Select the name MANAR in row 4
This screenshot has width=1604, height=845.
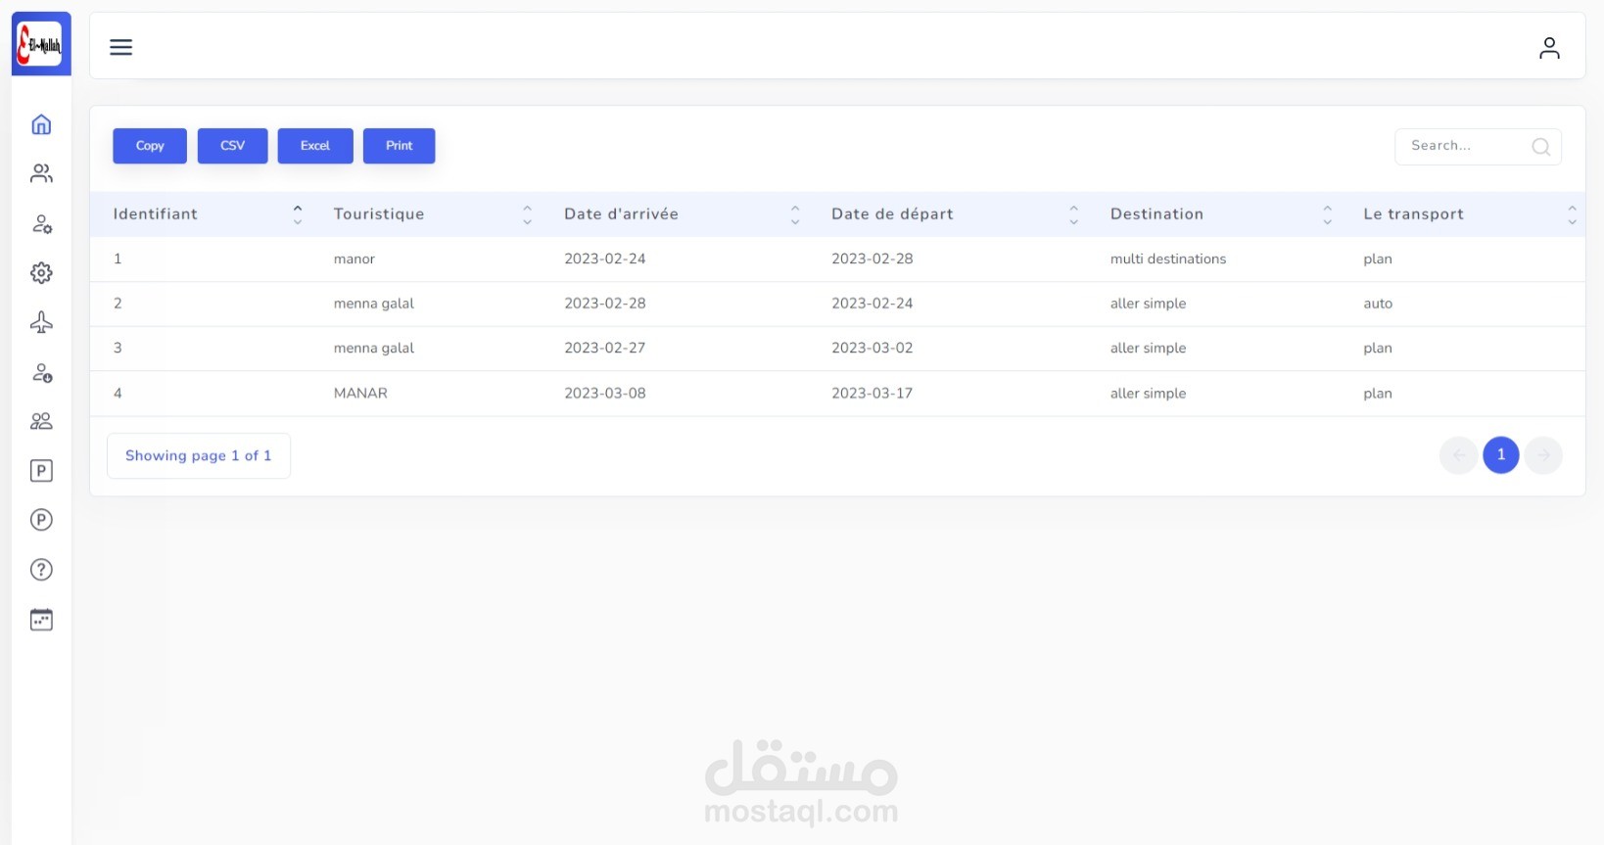tap(360, 393)
